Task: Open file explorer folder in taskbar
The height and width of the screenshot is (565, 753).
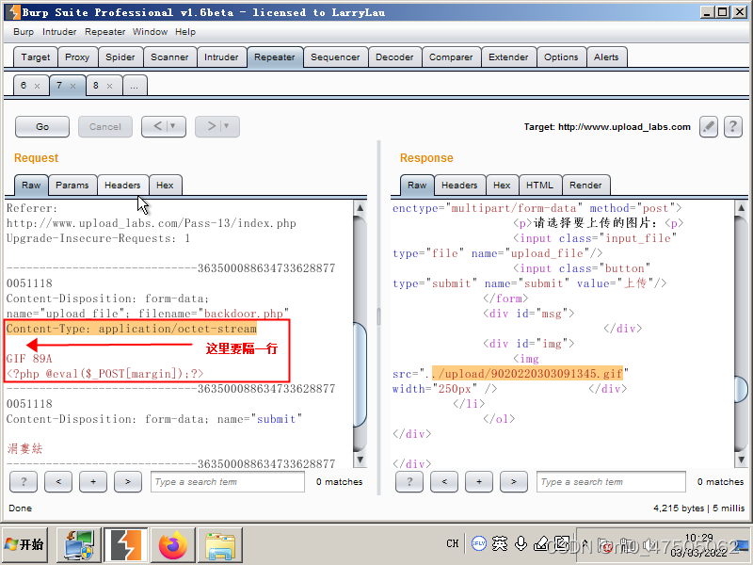Action: pyautogui.click(x=220, y=545)
